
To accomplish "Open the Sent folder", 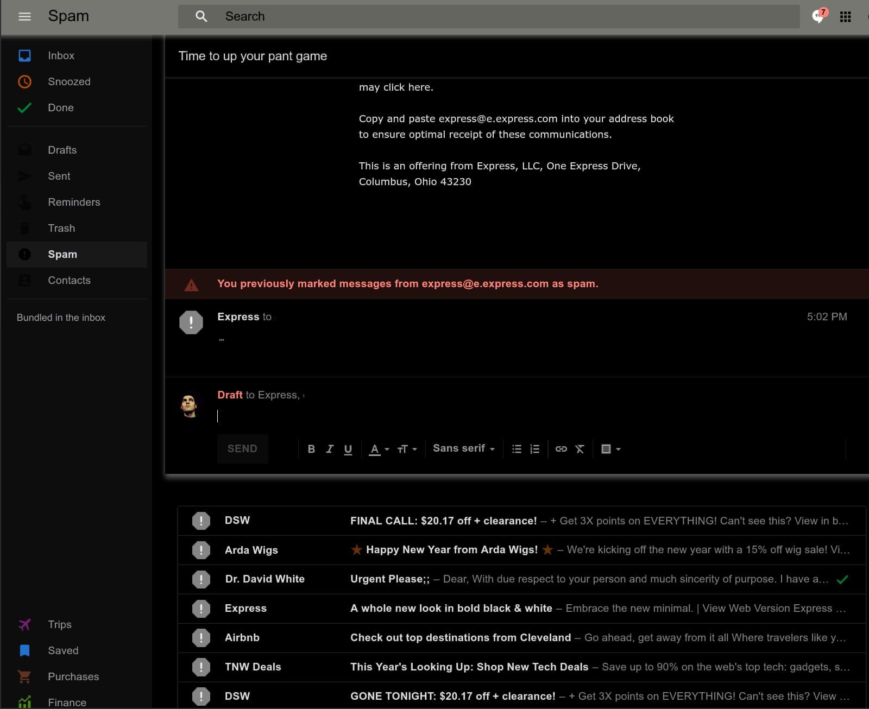I will (59, 176).
